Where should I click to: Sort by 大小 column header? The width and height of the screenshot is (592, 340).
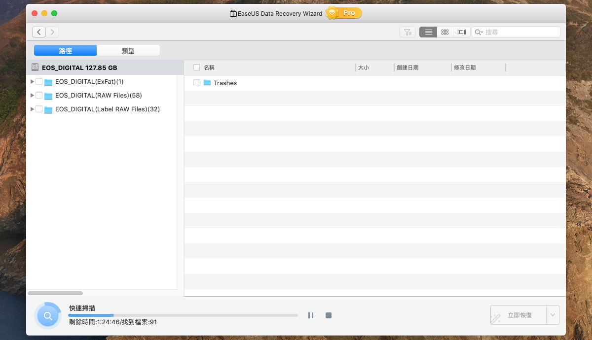coord(364,68)
